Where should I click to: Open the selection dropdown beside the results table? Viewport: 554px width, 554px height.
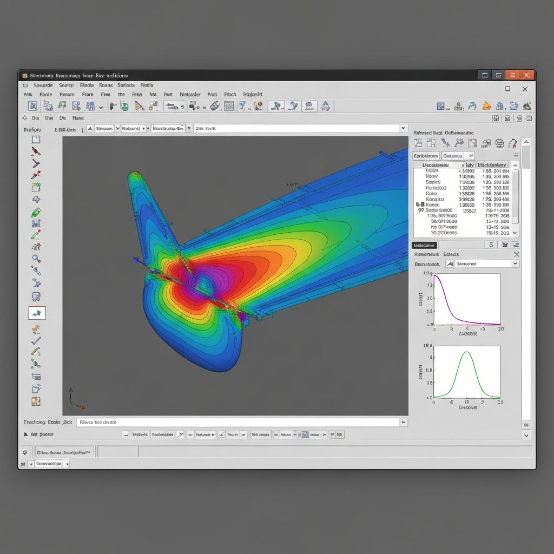[x=471, y=156]
